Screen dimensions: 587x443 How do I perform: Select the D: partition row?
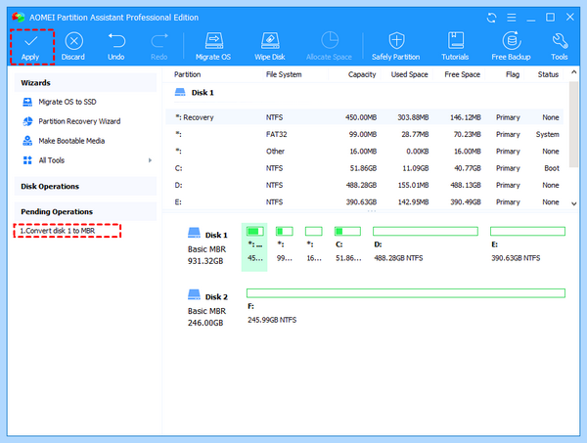pyautogui.click(x=364, y=185)
